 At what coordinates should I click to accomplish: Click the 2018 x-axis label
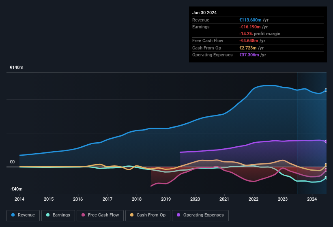coord(137,199)
